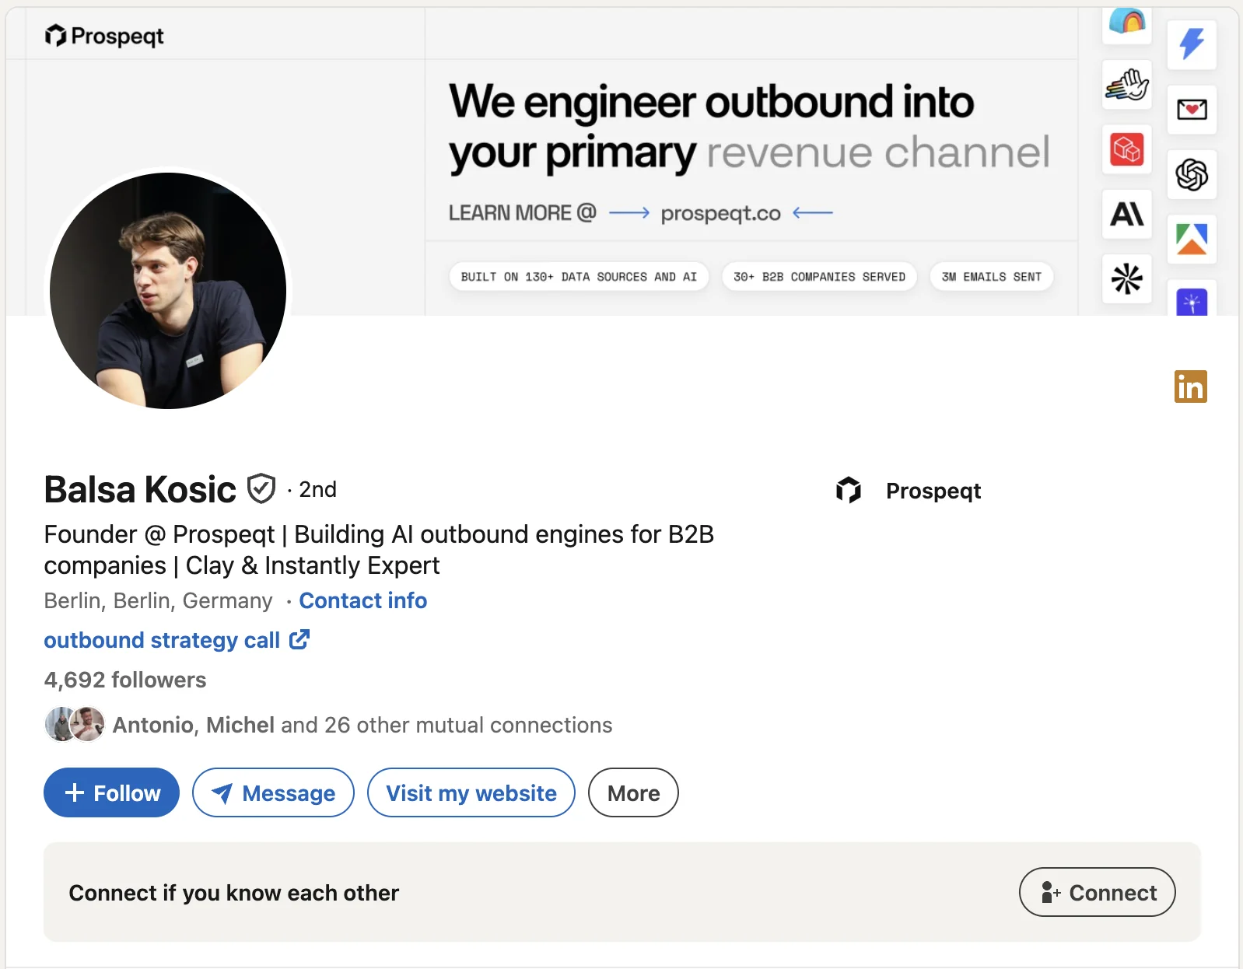Click the LEARN MORE @ banner text
The height and width of the screenshot is (969, 1243).
pyautogui.click(x=523, y=213)
